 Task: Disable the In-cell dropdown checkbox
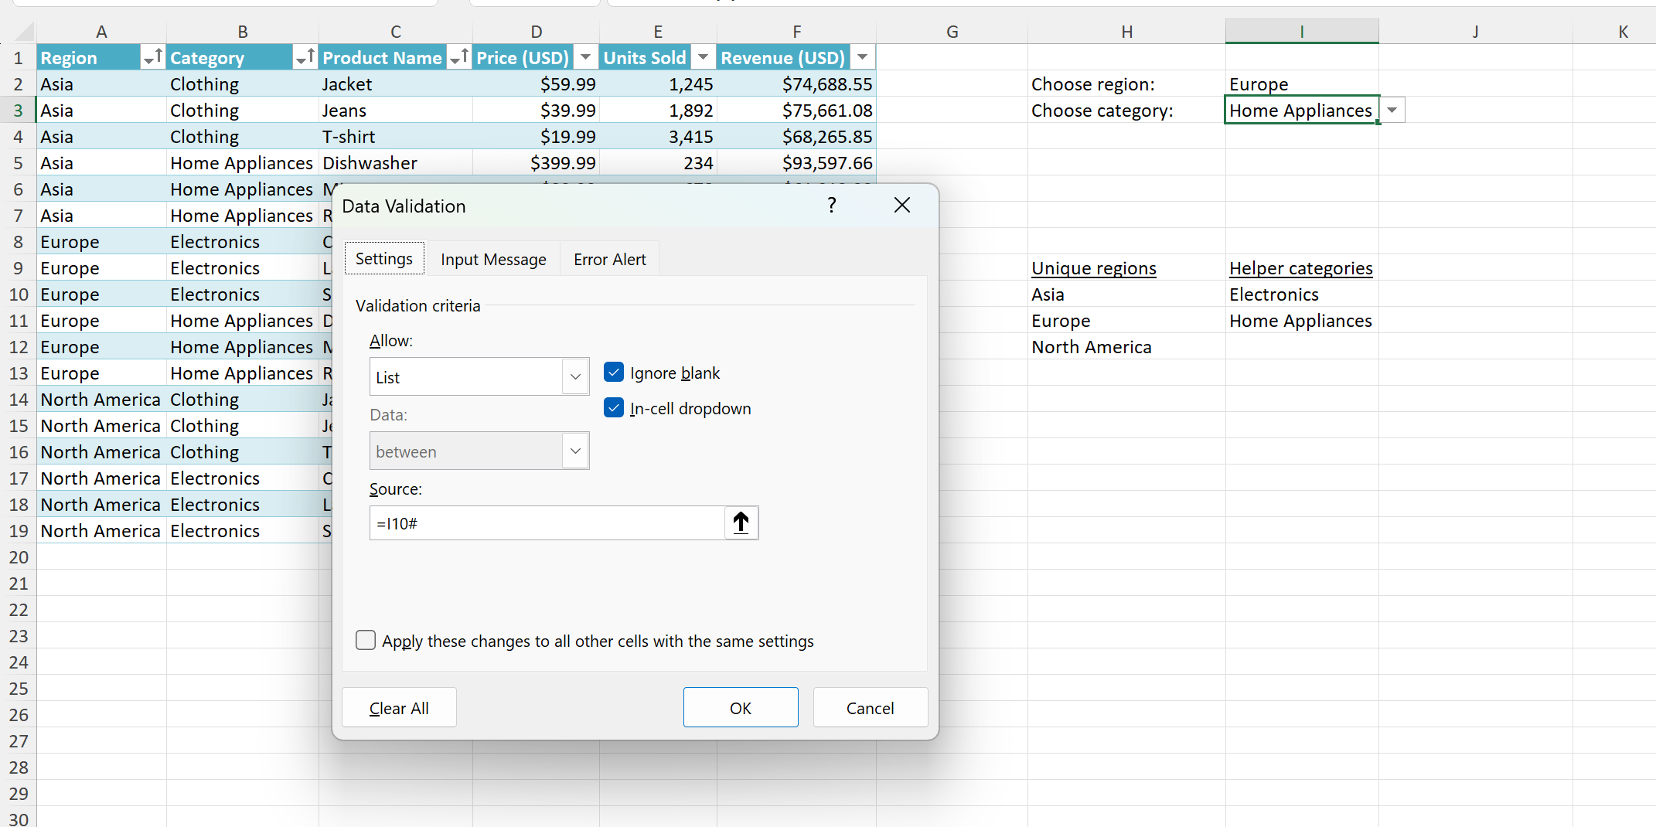pos(614,408)
